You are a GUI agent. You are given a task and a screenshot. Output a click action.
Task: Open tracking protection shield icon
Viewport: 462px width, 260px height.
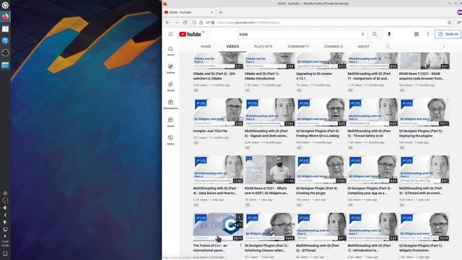tap(194, 22)
